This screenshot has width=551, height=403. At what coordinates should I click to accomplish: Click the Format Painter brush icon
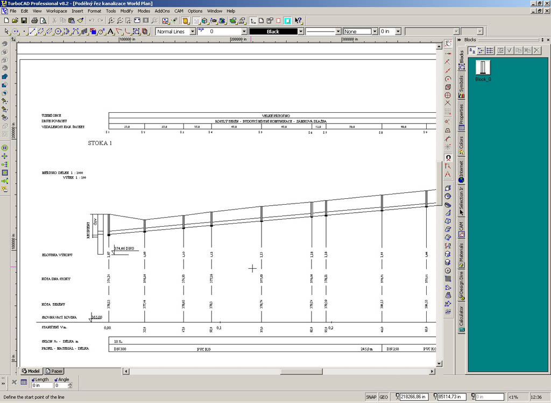pos(81,21)
